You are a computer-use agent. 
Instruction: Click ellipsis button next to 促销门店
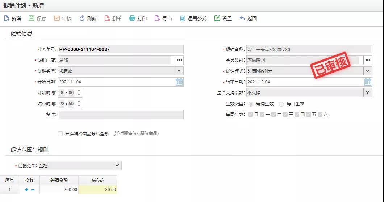click(x=179, y=60)
